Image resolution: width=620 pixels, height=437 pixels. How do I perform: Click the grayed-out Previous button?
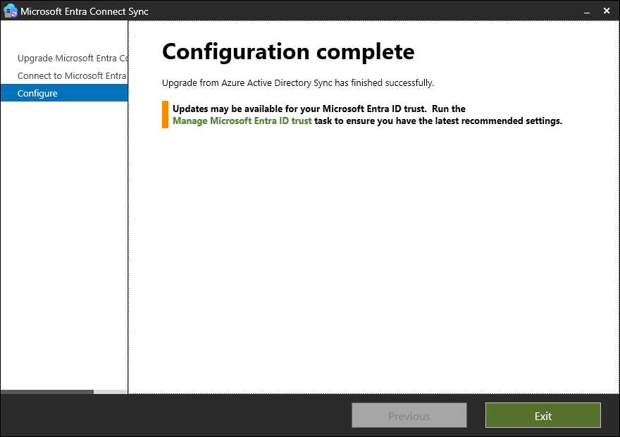409,416
